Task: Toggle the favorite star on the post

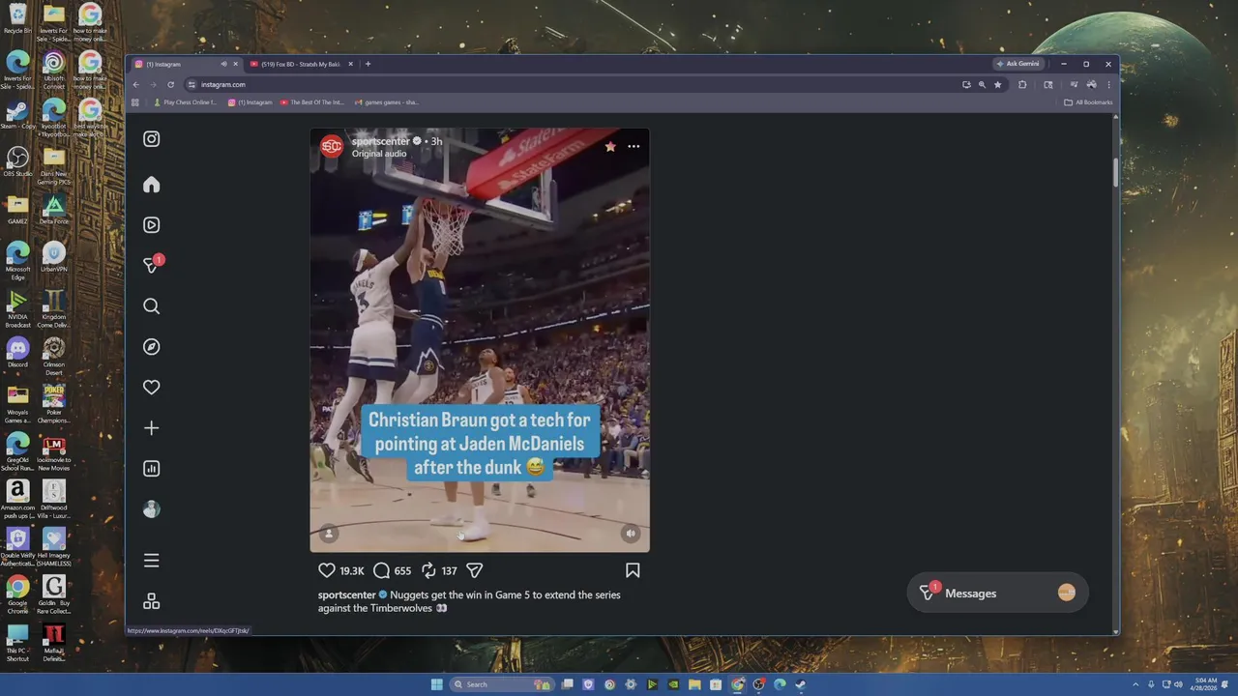Action: click(610, 147)
